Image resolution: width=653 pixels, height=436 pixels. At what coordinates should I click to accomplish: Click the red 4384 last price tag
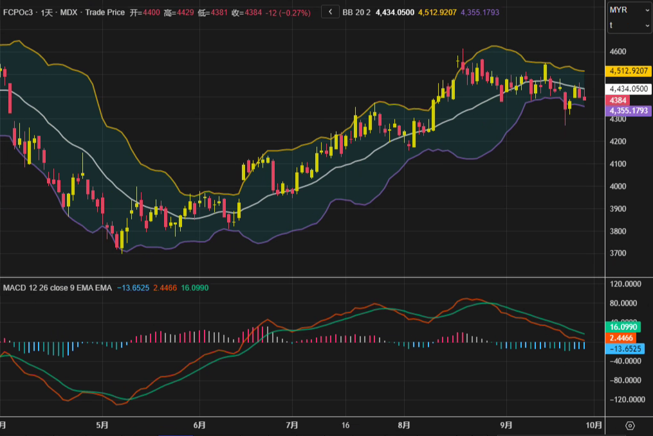[x=618, y=100]
